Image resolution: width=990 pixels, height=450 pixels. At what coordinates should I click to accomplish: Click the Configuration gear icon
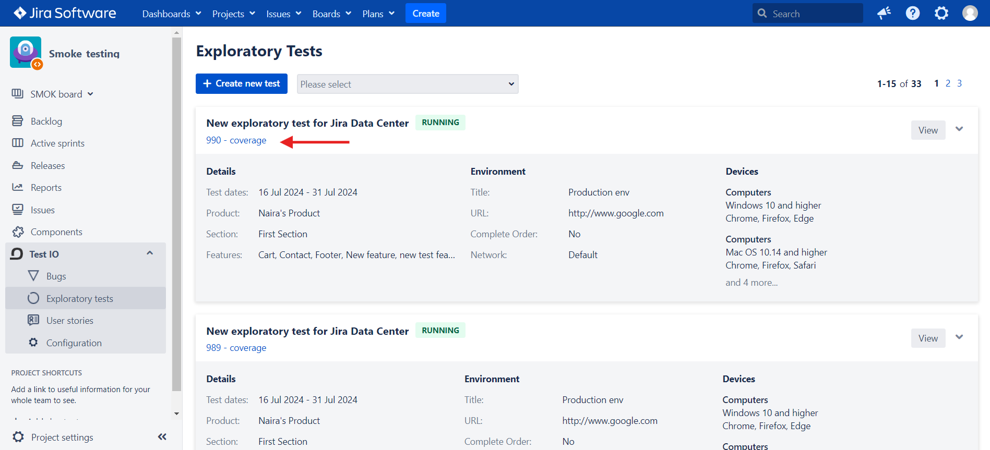click(x=33, y=343)
